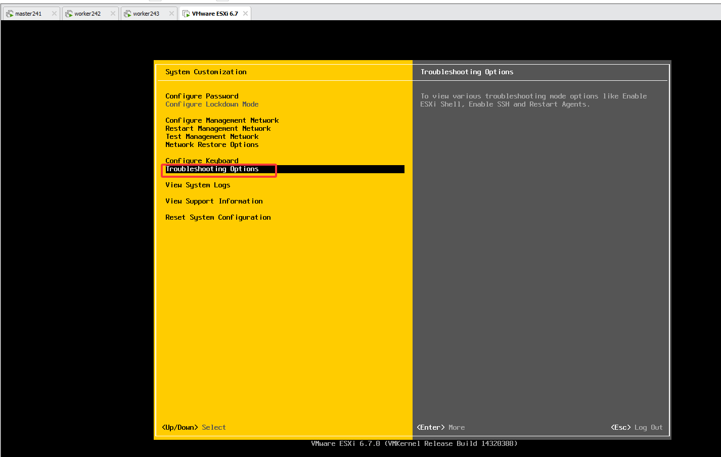Click the VMkernel Release Build text
Screen dimensions: 721x457
point(414,443)
